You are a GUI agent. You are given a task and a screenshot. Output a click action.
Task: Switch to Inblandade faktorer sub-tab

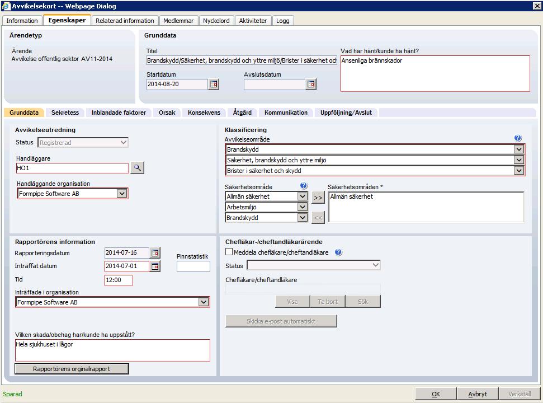119,113
